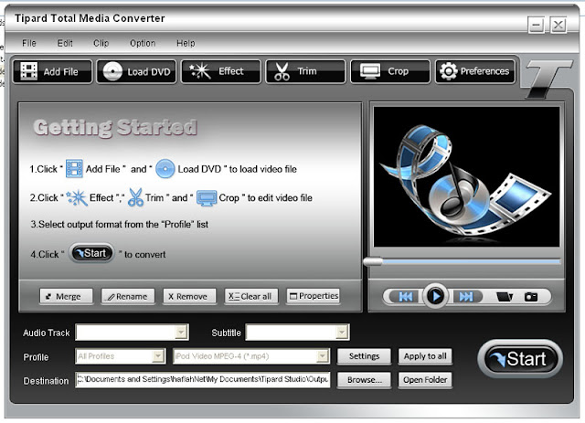Click the Getting Started heading
This screenshot has height=423, width=585.
click(x=115, y=128)
